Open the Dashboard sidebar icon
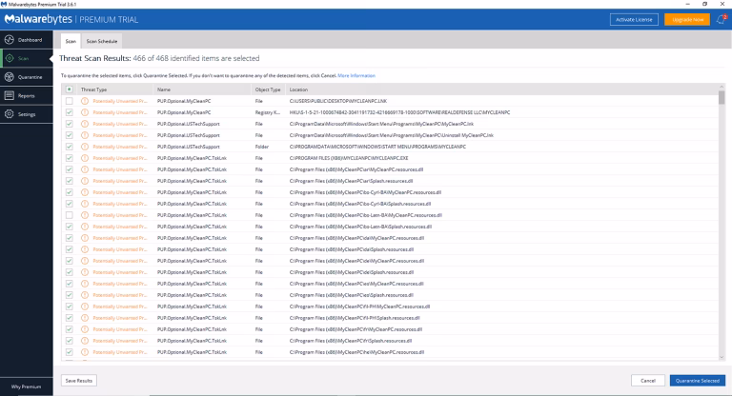The width and height of the screenshot is (732, 396). [x=9, y=39]
